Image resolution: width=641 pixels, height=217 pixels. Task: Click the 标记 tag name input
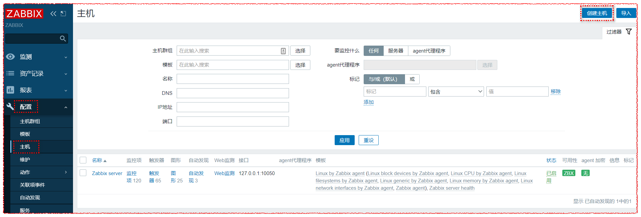pyautogui.click(x=395, y=92)
